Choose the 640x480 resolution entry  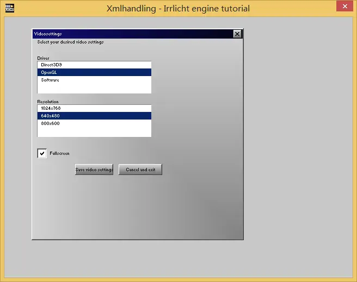coord(50,116)
